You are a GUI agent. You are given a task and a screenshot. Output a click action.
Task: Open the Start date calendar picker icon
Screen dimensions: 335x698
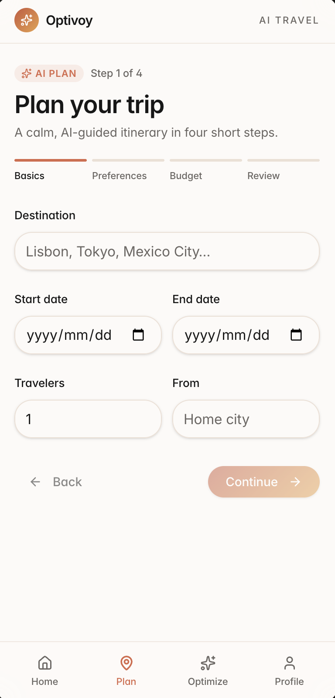point(138,335)
